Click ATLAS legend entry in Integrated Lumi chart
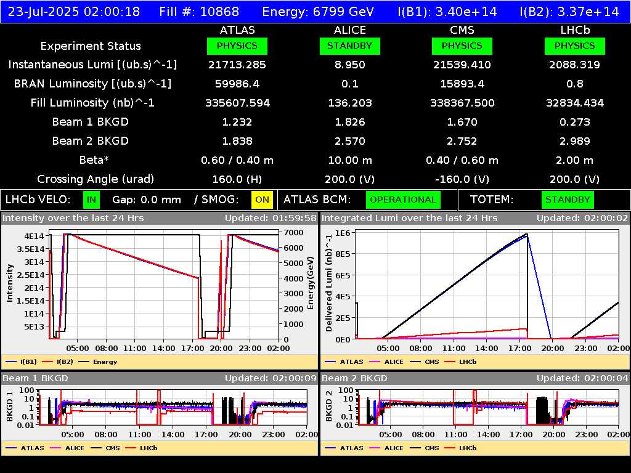631x473 pixels. pyautogui.click(x=344, y=362)
